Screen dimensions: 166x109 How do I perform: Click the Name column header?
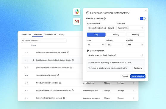point(33,45)
